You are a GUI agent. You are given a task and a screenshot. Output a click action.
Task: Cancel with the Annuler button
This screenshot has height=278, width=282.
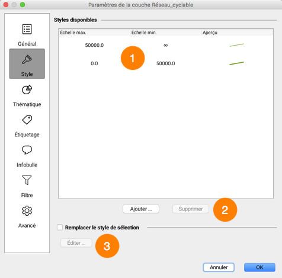click(x=219, y=267)
